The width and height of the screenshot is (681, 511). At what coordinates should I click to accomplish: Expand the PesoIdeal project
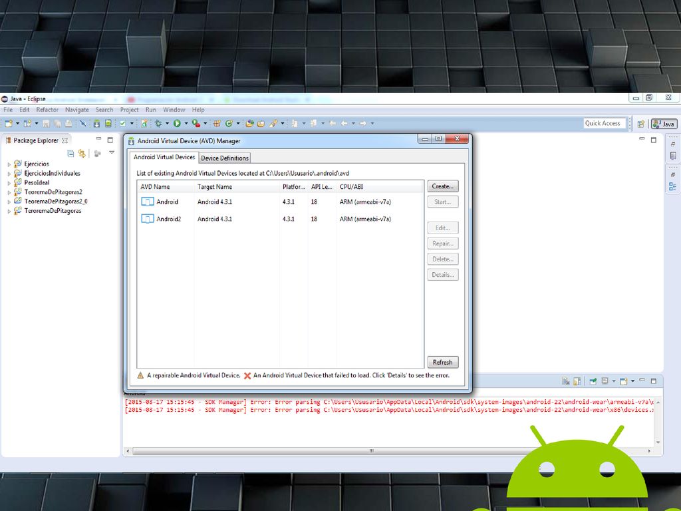click(9, 183)
